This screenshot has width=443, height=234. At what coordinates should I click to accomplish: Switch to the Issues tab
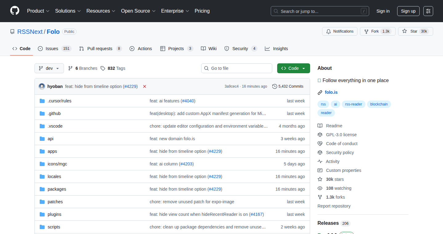point(55,49)
